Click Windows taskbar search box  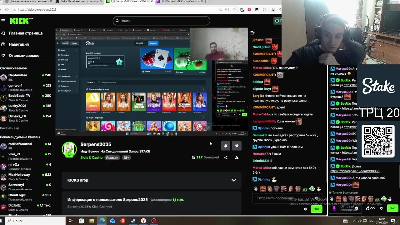point(35,221)
